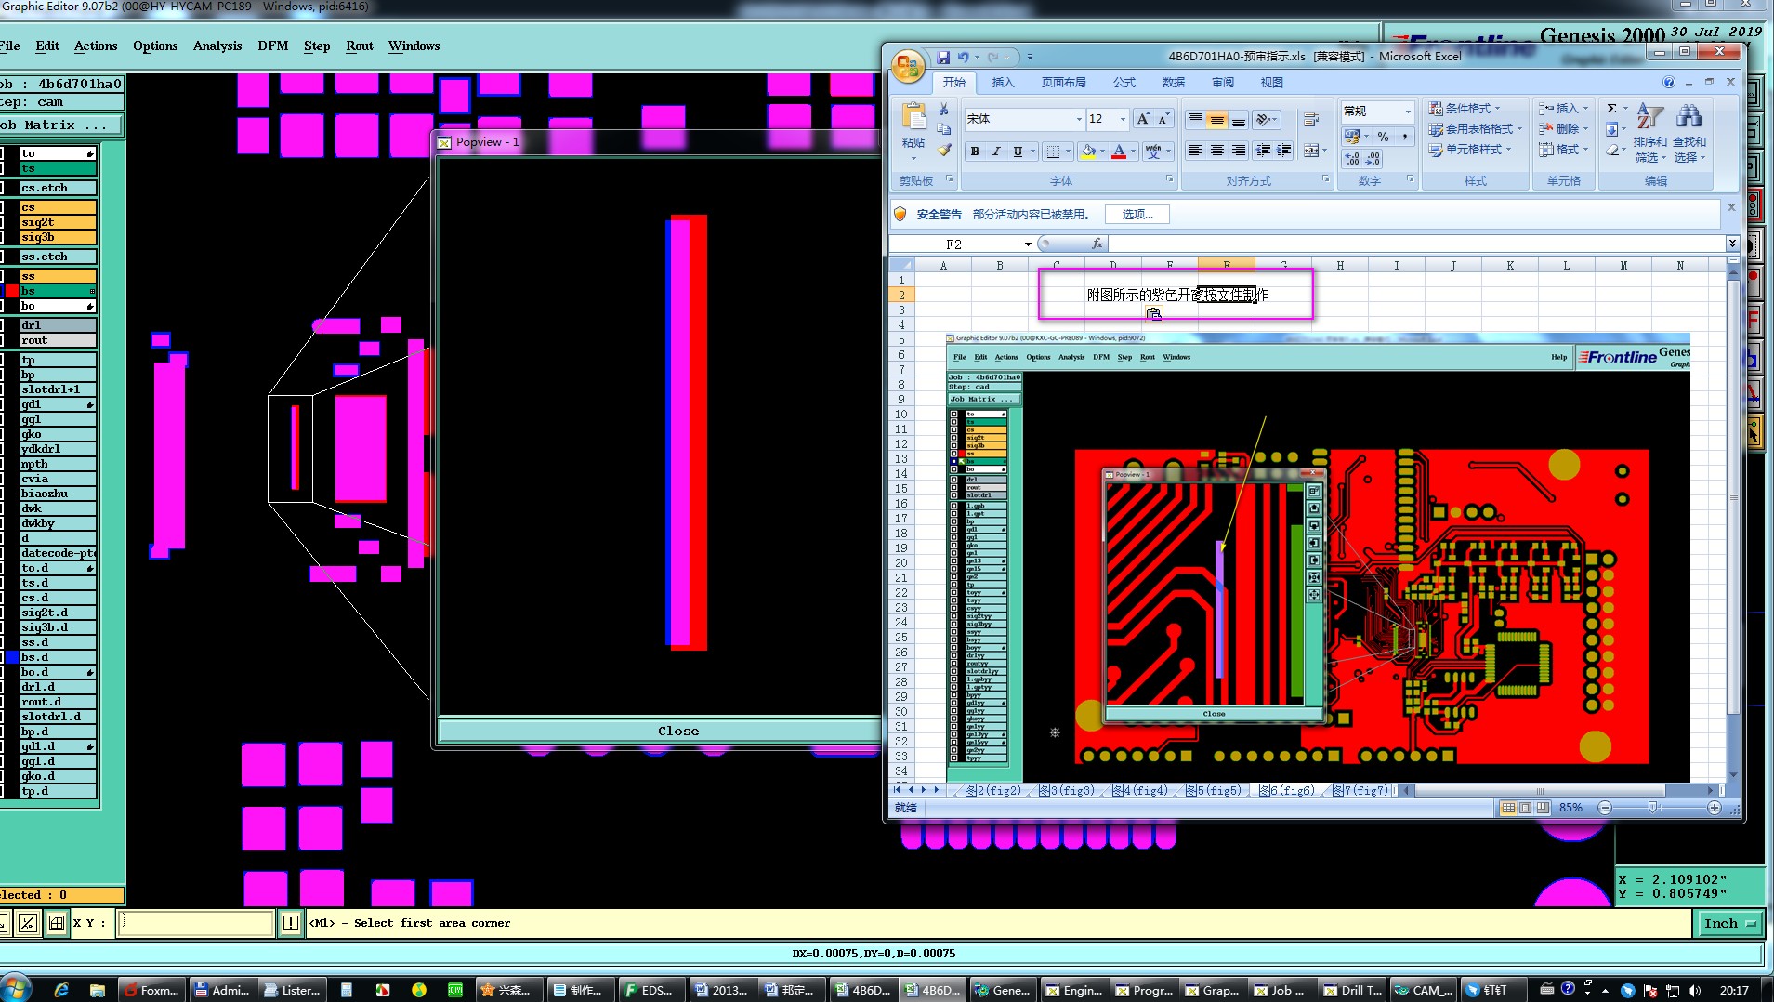Expand the Excel formula bar
This screenshot has height=1002, width=1774.
(1732, 244)
